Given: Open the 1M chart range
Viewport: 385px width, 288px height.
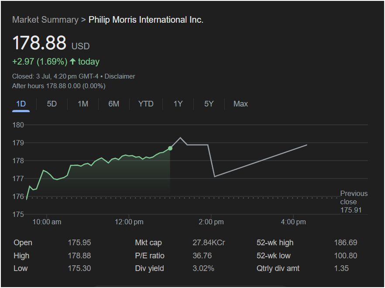Looking at the screenshot, I should 83,104.
